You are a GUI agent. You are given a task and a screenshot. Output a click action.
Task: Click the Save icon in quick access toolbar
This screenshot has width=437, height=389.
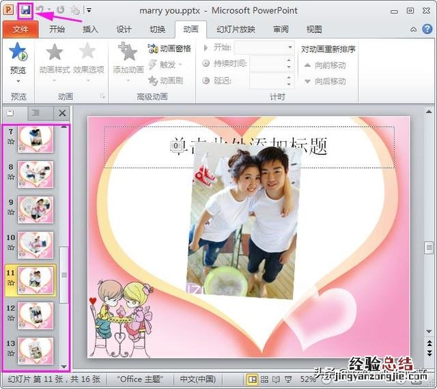click(25, 10)
